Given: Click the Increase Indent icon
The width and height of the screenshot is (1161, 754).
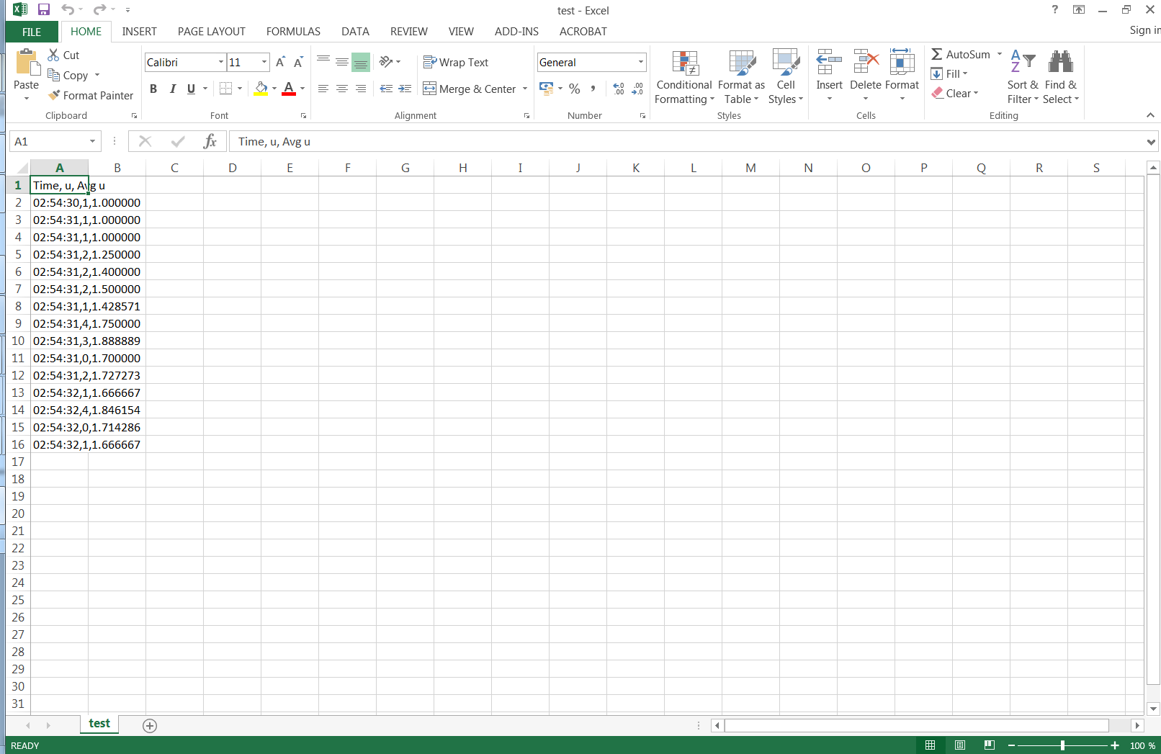Looking at the screenshot, I should click(405, 89).
